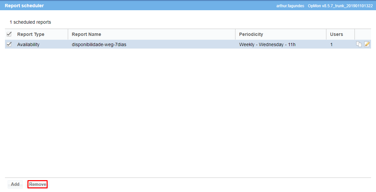Click the blank header cell above action icons
Viewport: 376px width, 192px height.
click(362, 34)
